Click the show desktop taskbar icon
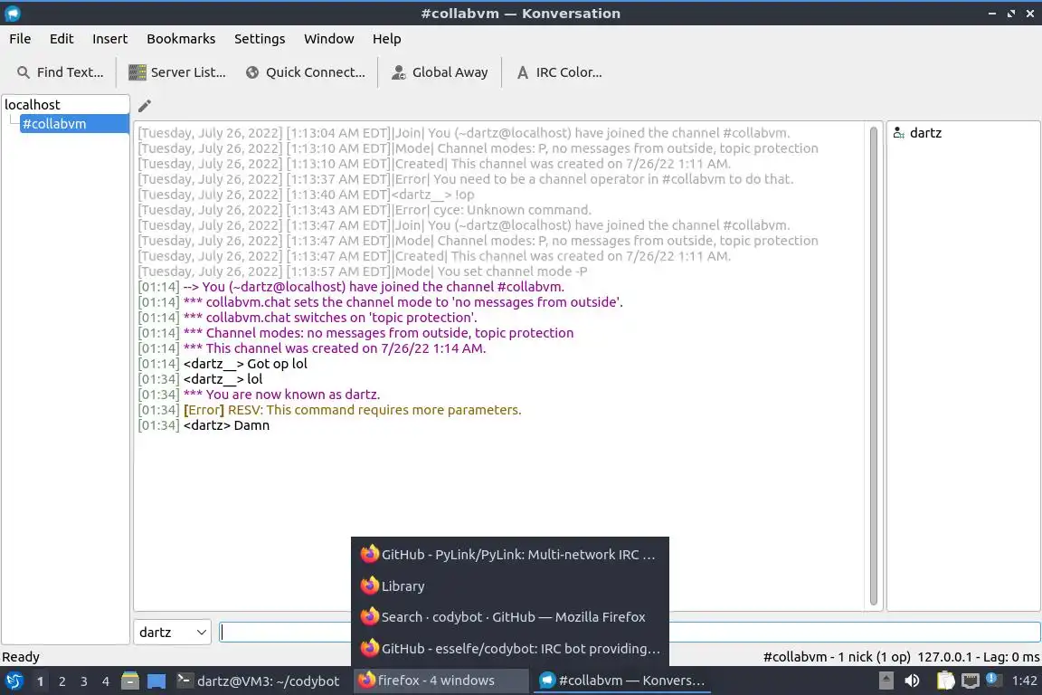The width and height of the screenshot is (1042, 695). coord(156,681)
